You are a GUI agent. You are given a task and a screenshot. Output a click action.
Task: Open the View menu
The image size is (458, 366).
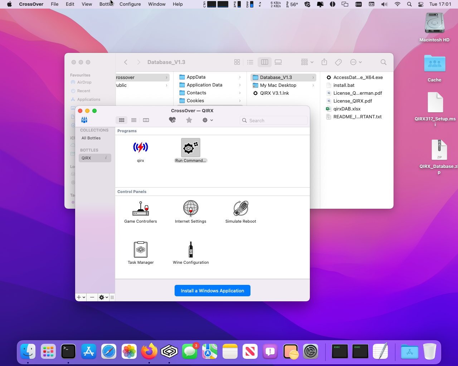coord(87,4)
